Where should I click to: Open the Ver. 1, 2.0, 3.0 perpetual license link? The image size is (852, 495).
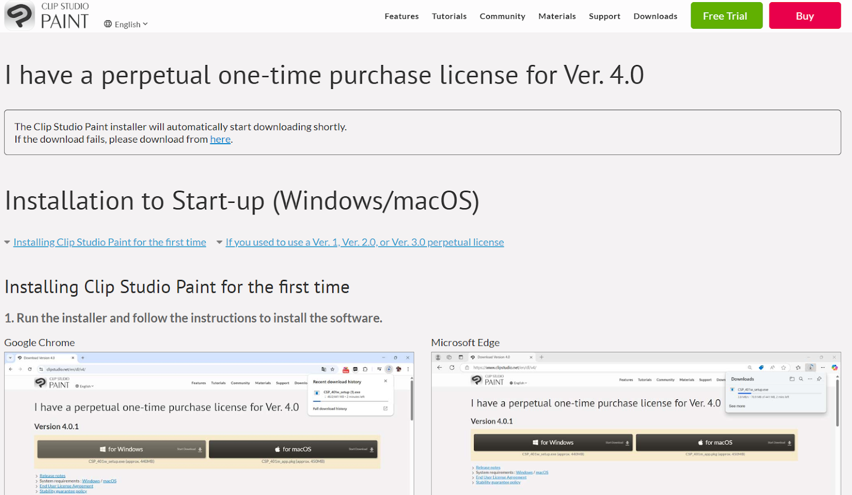pos(365,242)
